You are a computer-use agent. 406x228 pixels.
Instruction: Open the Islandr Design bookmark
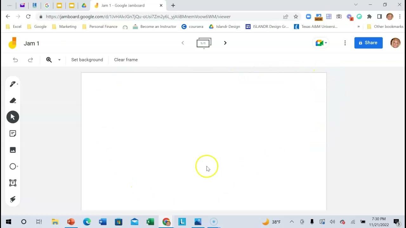(224, 27)
